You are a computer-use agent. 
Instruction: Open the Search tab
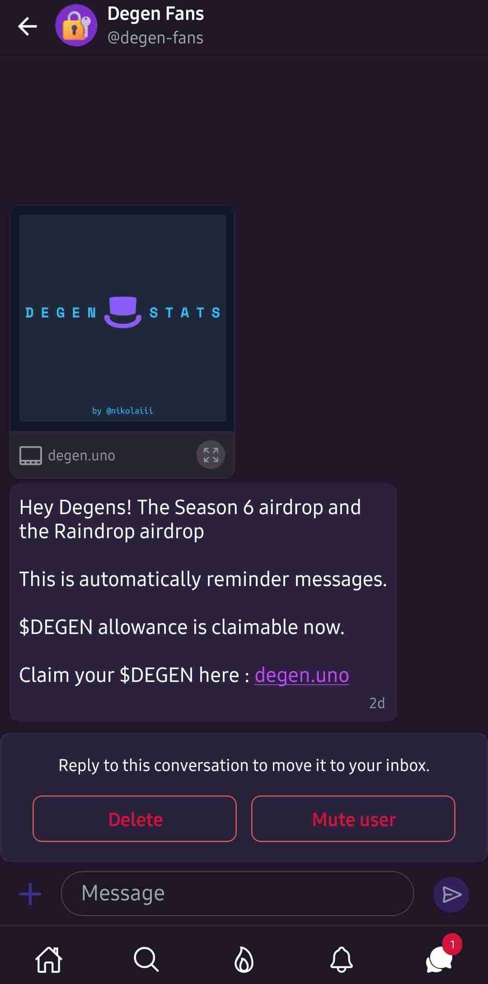click(146, 960)
